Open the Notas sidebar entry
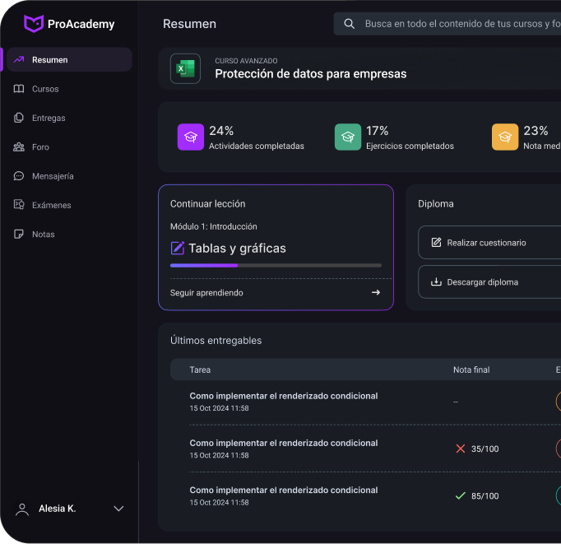The image size is (561, 544). (x=43, y=235)
